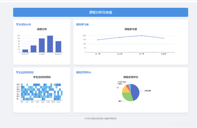Click the 课程参与度 card heading in blue
The image size is (197, 128).
pyautogui.click(x=82, y=25)
